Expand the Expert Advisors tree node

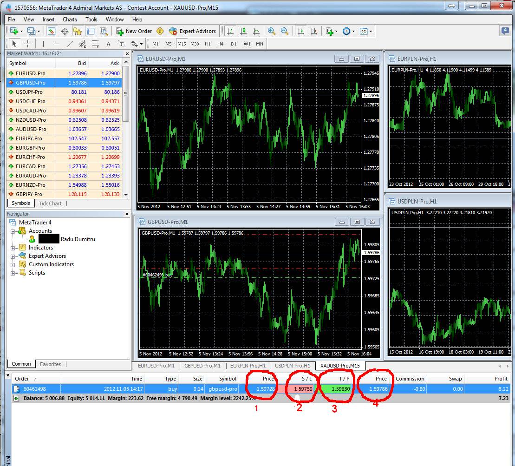point(13,256)
